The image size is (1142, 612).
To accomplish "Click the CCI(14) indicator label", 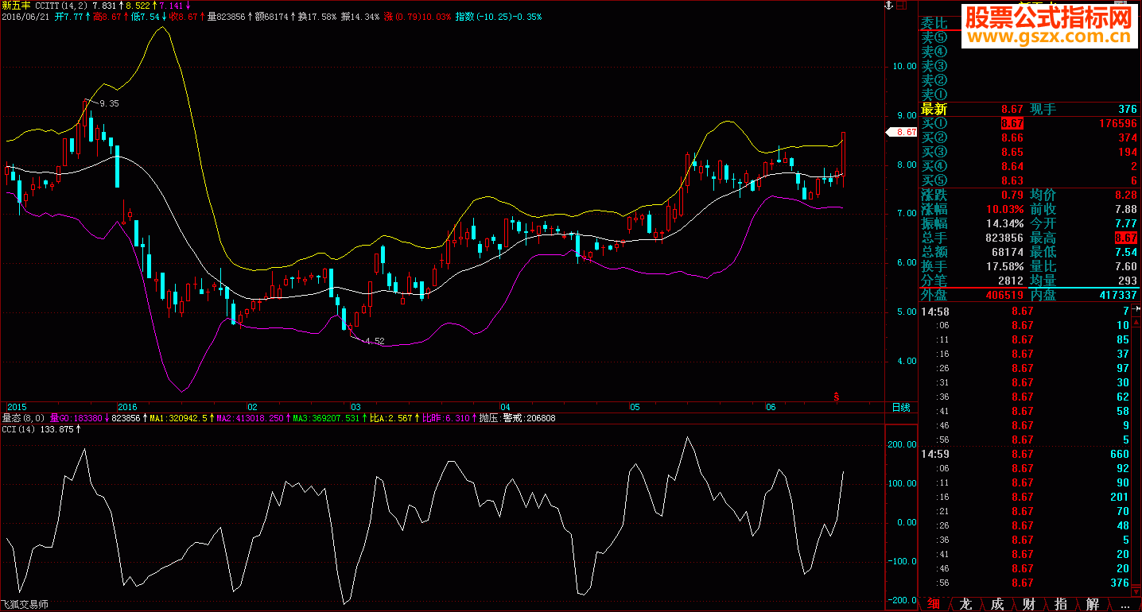I will [x=20, y=429].
